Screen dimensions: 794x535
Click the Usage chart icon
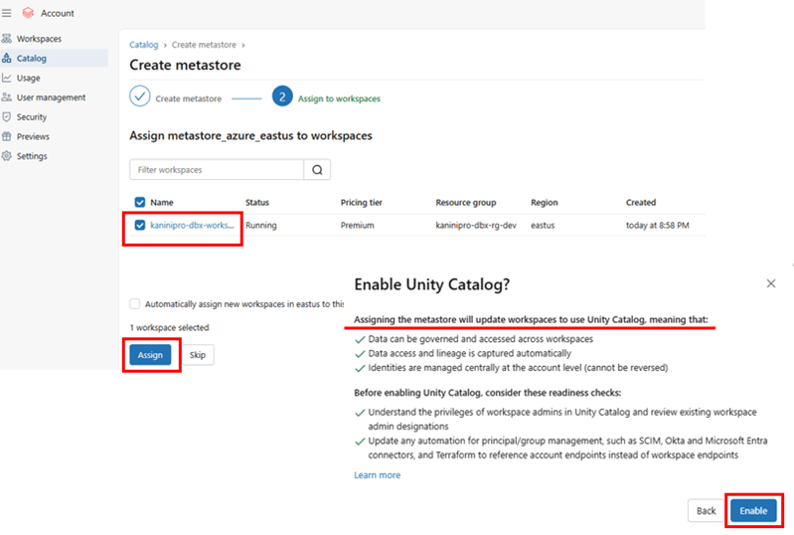coord(7,78)
